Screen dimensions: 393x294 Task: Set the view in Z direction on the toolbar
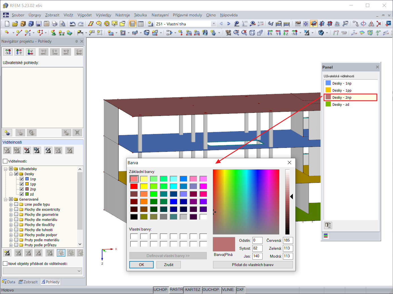[x=286, y=33]
